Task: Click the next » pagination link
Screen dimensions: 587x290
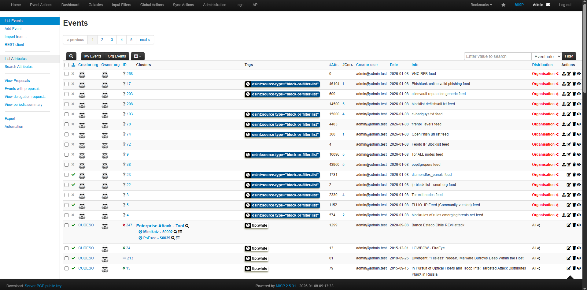Action: click(145, 40)
